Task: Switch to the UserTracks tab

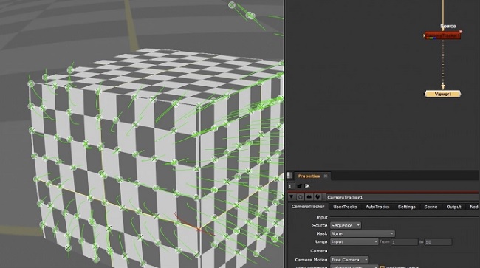Action: click(x=345, y=207)
